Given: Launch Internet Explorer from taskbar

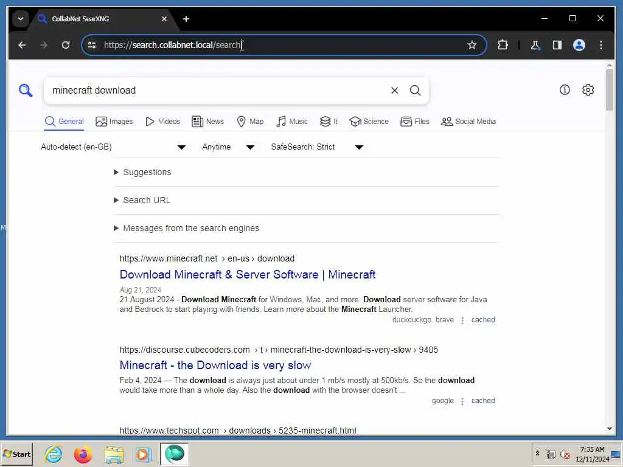Looking at the screenshot, I should click(54, 454).
